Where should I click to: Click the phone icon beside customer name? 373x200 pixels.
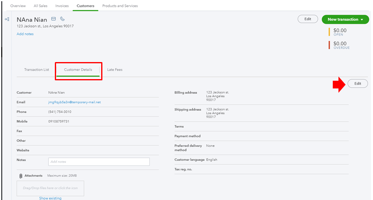pos(62,19)
